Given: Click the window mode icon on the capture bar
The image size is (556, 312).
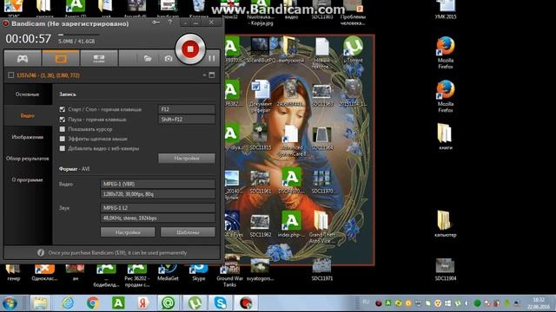Looking at the screenshot, I should (212, 75).
